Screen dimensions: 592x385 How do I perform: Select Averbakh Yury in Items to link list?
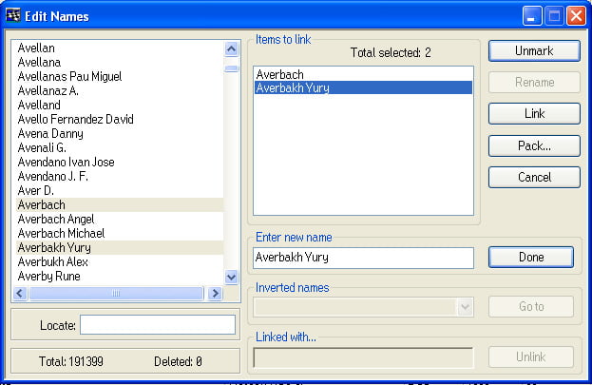click(363, 87)
